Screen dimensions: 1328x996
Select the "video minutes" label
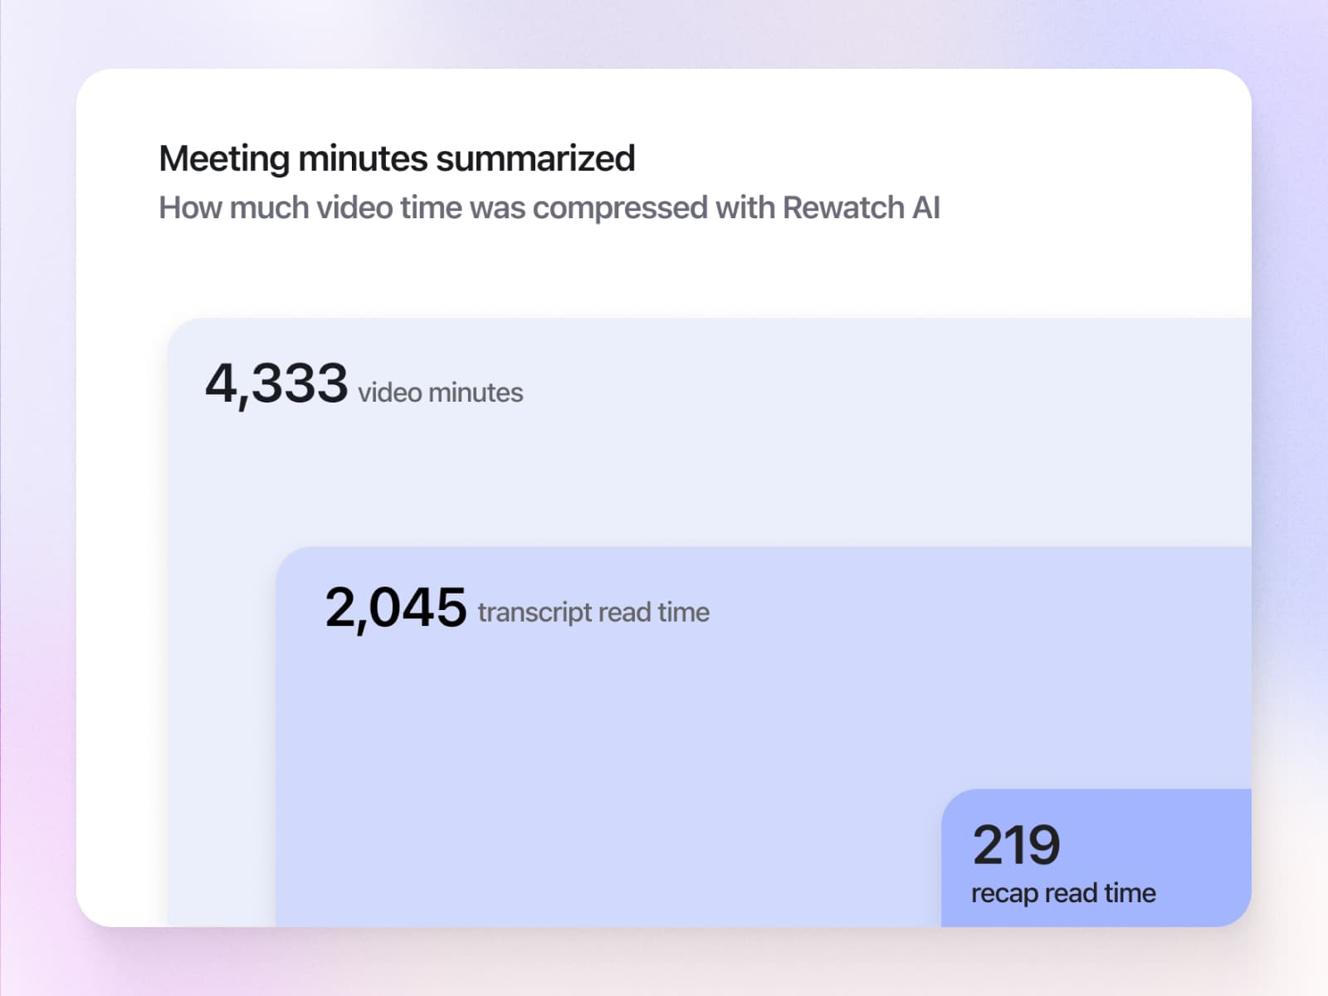coord(440,393)
